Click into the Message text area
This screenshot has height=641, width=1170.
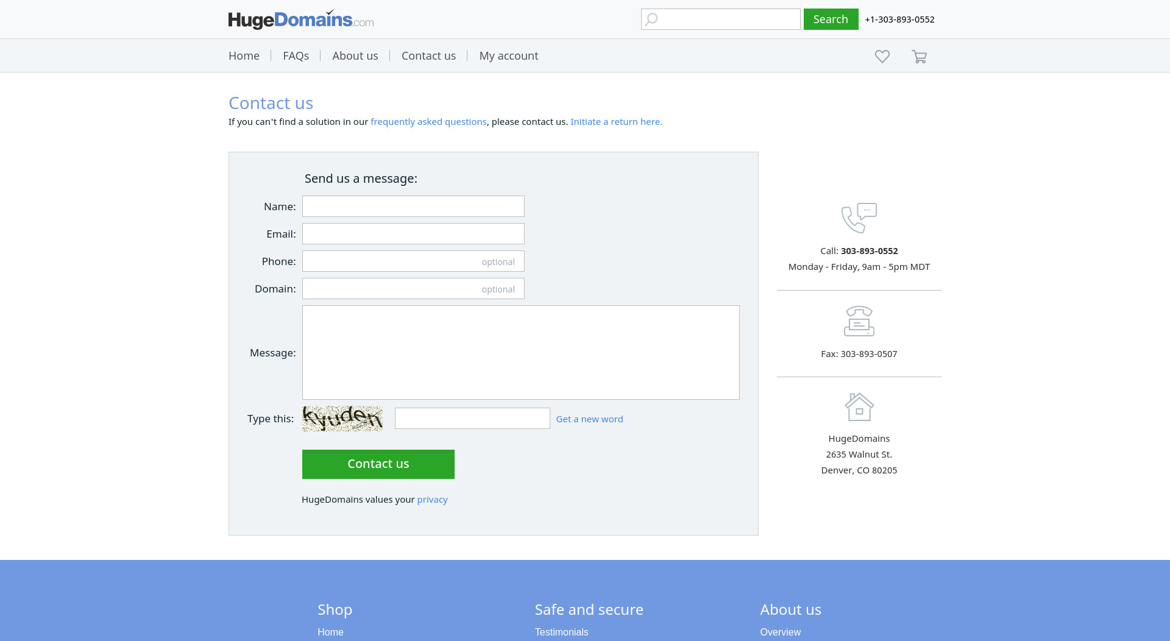coord(521,352)
